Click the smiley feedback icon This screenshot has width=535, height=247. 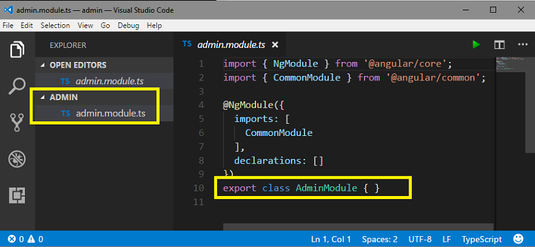pyautogui.click(x=518, y=239)
